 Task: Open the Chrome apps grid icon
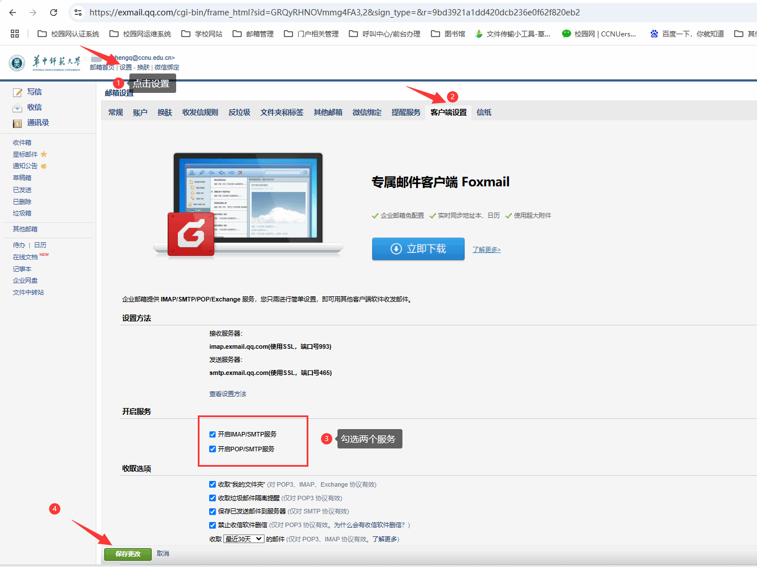15,34
